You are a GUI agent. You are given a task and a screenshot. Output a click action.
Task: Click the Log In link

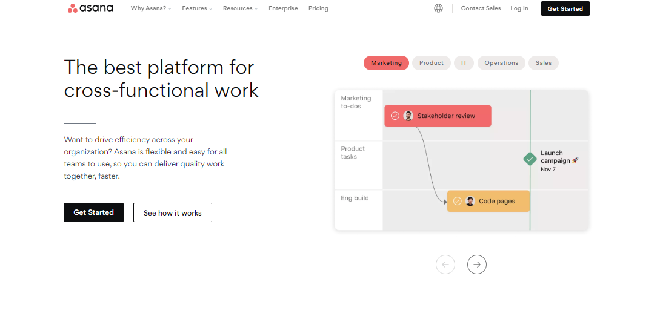tap(519, 8)
